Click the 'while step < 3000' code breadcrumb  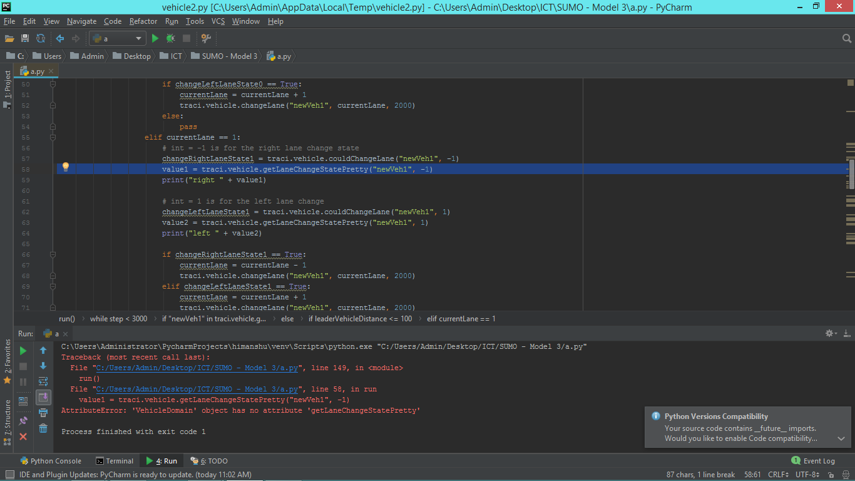pyautogui.click(x=118, y=318)
